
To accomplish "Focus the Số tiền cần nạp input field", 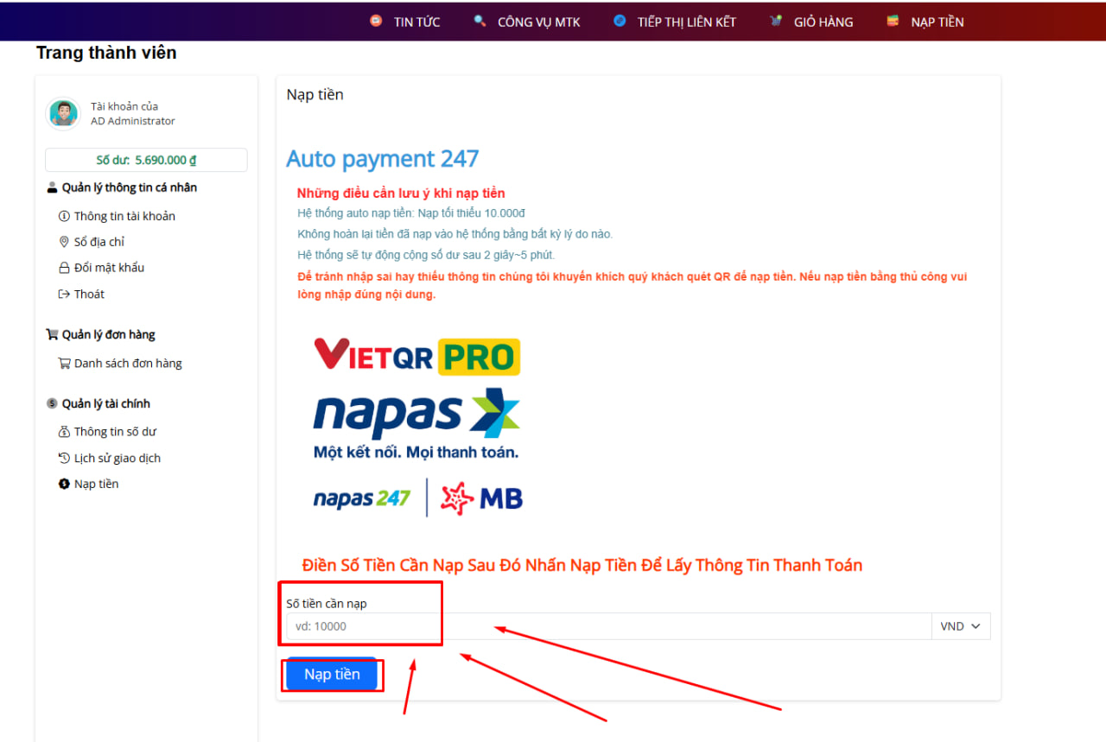I will tap(608, 626).
